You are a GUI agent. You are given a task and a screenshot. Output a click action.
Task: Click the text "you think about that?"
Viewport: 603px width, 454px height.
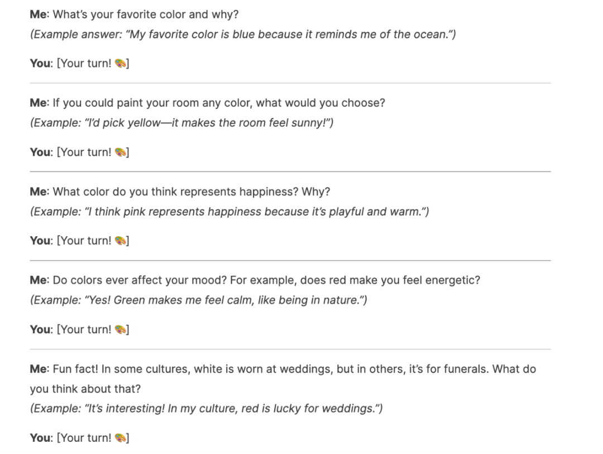(x=85, y=389)
